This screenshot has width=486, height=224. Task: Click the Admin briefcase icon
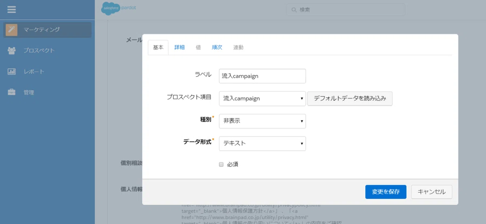12,92
